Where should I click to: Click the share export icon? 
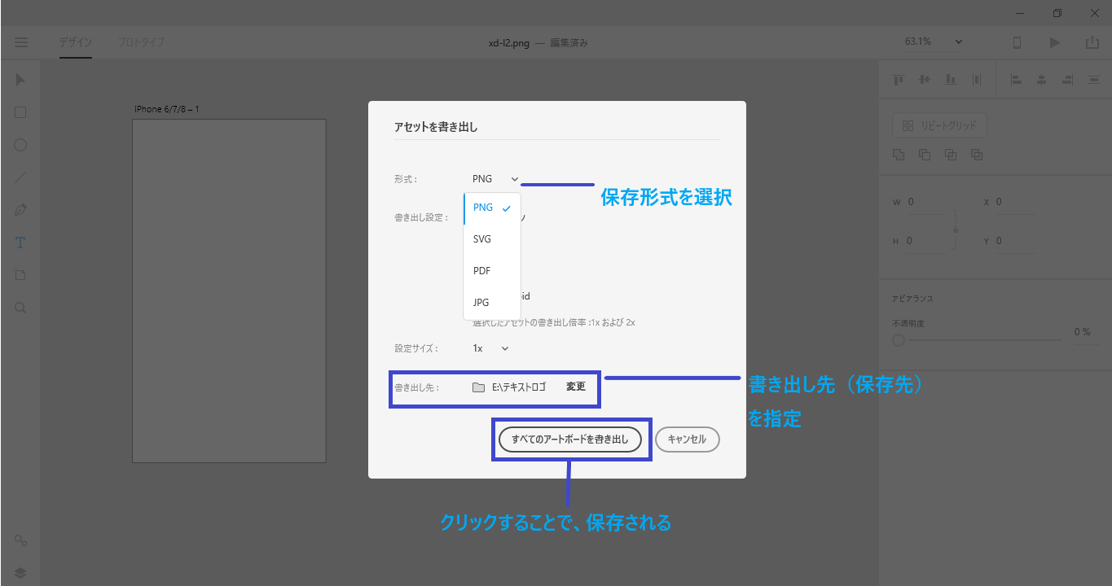coord(1092,42)
